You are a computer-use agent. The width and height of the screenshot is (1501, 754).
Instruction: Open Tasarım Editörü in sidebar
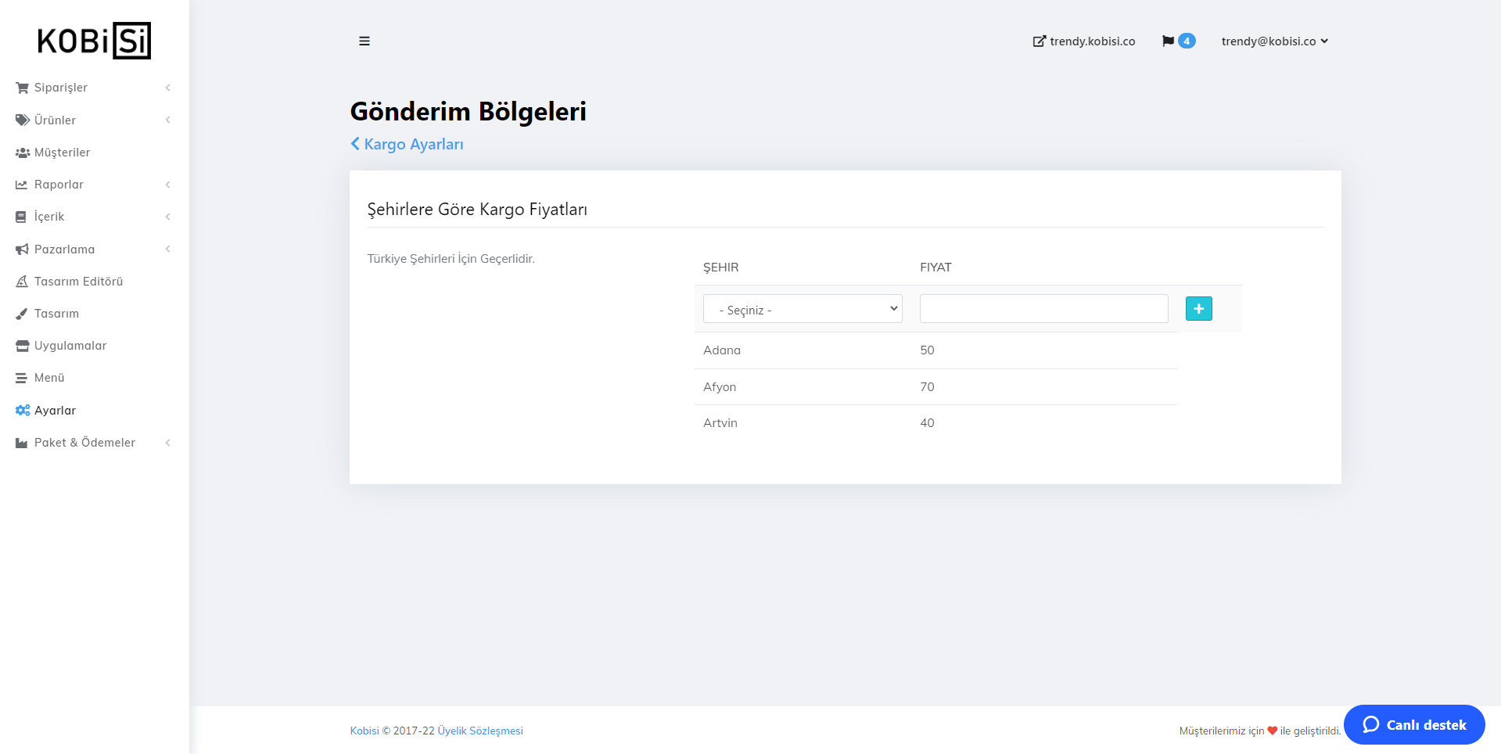coord(78,282)
